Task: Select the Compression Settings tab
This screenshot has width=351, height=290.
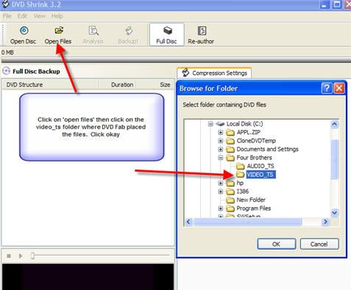Action: (x=214, y=73)
